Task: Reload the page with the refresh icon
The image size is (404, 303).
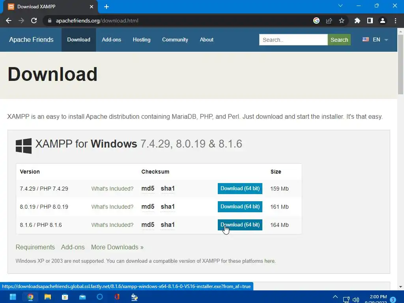Action: [x=34, y=21]
